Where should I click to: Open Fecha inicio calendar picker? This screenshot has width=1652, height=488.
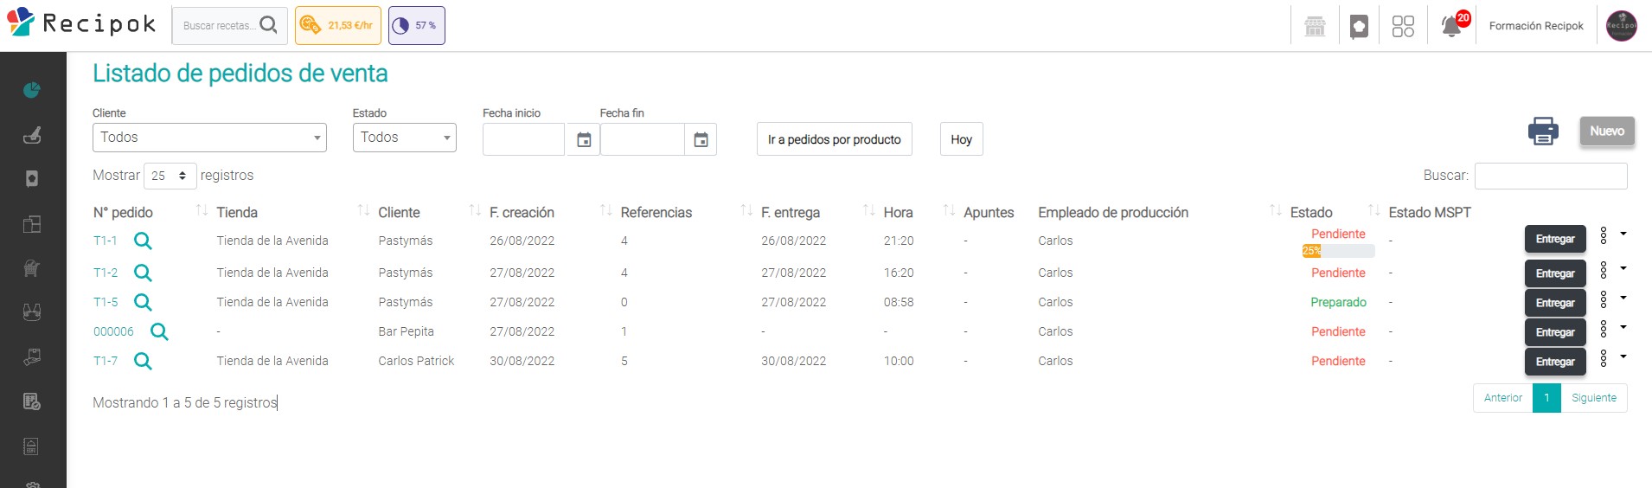(584, 139)
